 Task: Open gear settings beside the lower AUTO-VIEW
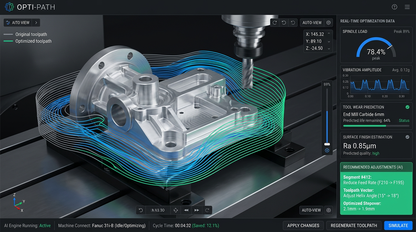[x=329, y=210]
